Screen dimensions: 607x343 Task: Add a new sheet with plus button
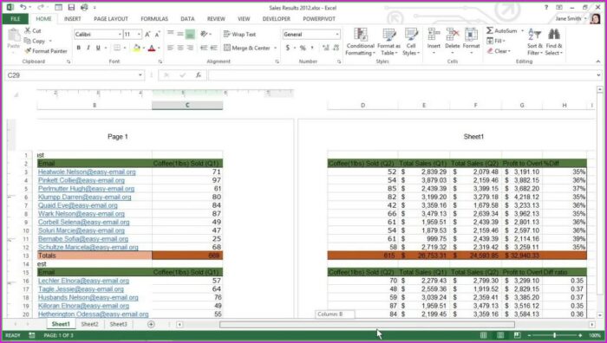point(151,324)
